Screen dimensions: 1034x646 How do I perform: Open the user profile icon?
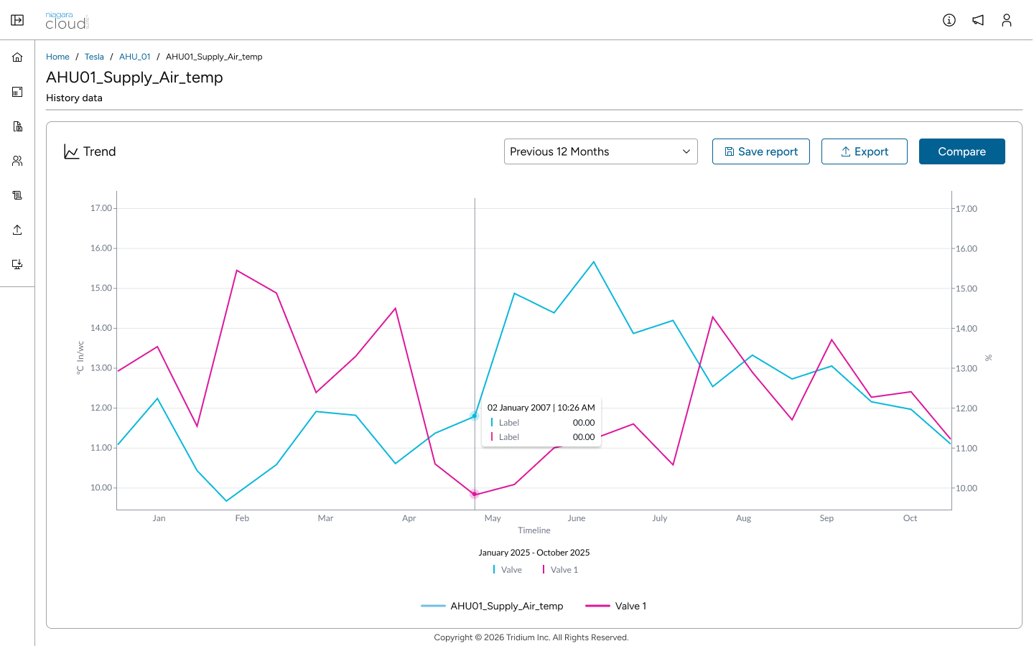tap(1007, 20)
